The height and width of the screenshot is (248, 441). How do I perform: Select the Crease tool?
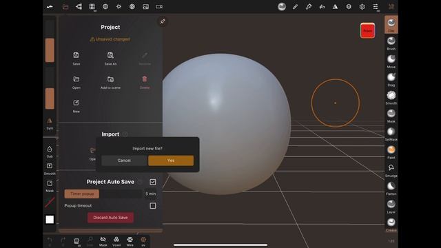pos(391,225)
